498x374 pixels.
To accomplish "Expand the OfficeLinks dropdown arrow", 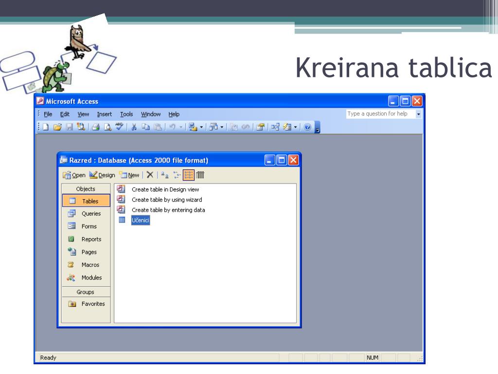I will click(x=201, y=127).
